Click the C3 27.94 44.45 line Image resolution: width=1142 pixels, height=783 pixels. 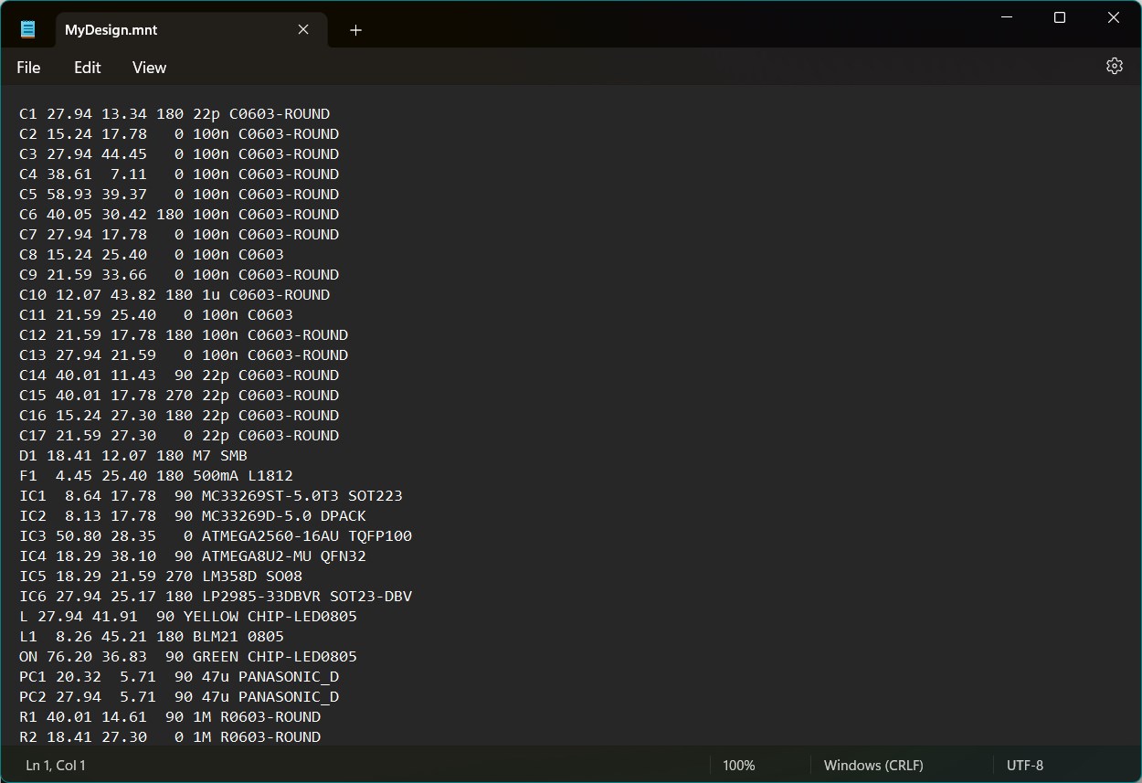pos(179,154)
